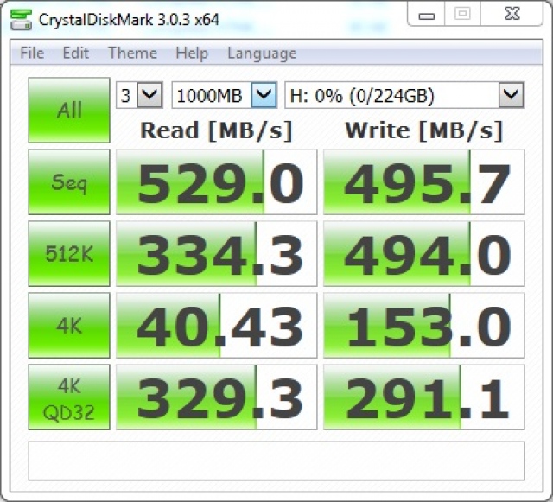Start the 512K benchmark test

click(69, 254)
